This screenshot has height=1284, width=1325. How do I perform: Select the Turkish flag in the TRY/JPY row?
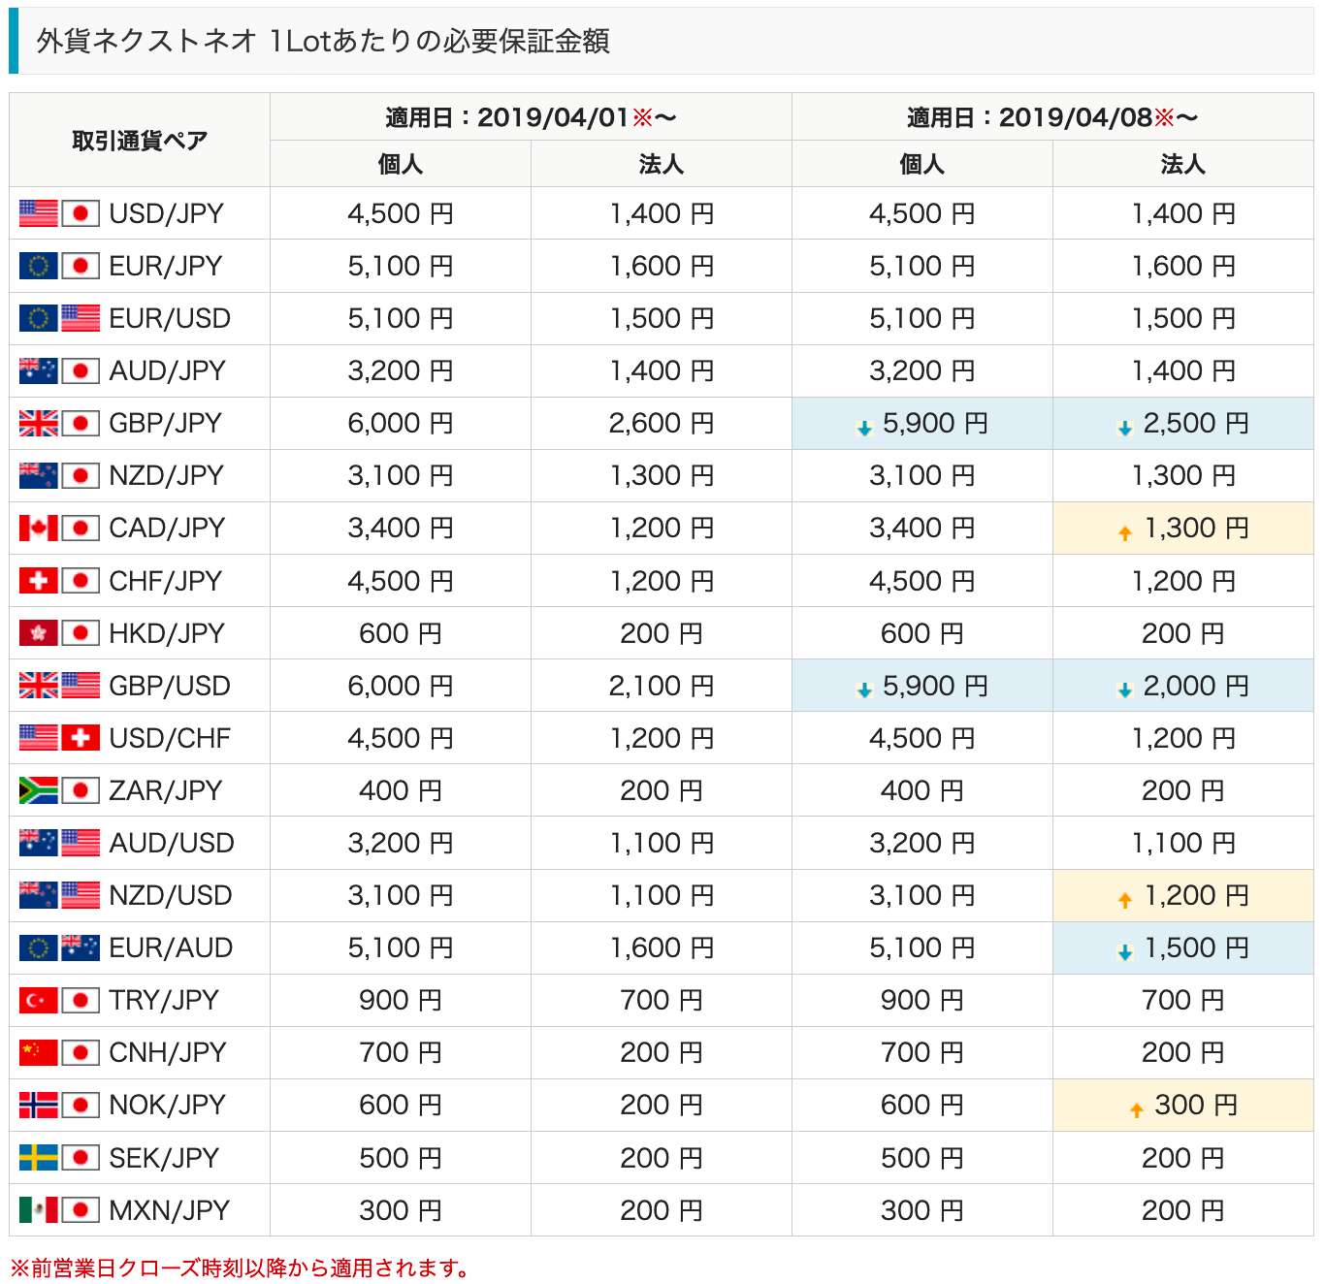click(39, 1000)
